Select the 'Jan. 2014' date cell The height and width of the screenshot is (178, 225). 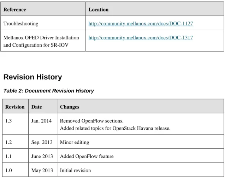(43, 124)
